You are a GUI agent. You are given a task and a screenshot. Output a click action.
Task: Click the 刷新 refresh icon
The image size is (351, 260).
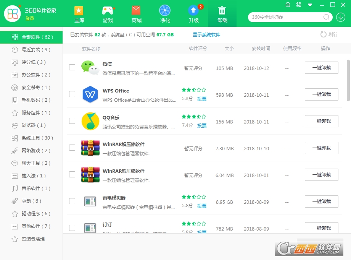pyautogui.click(x=323, y=34)
